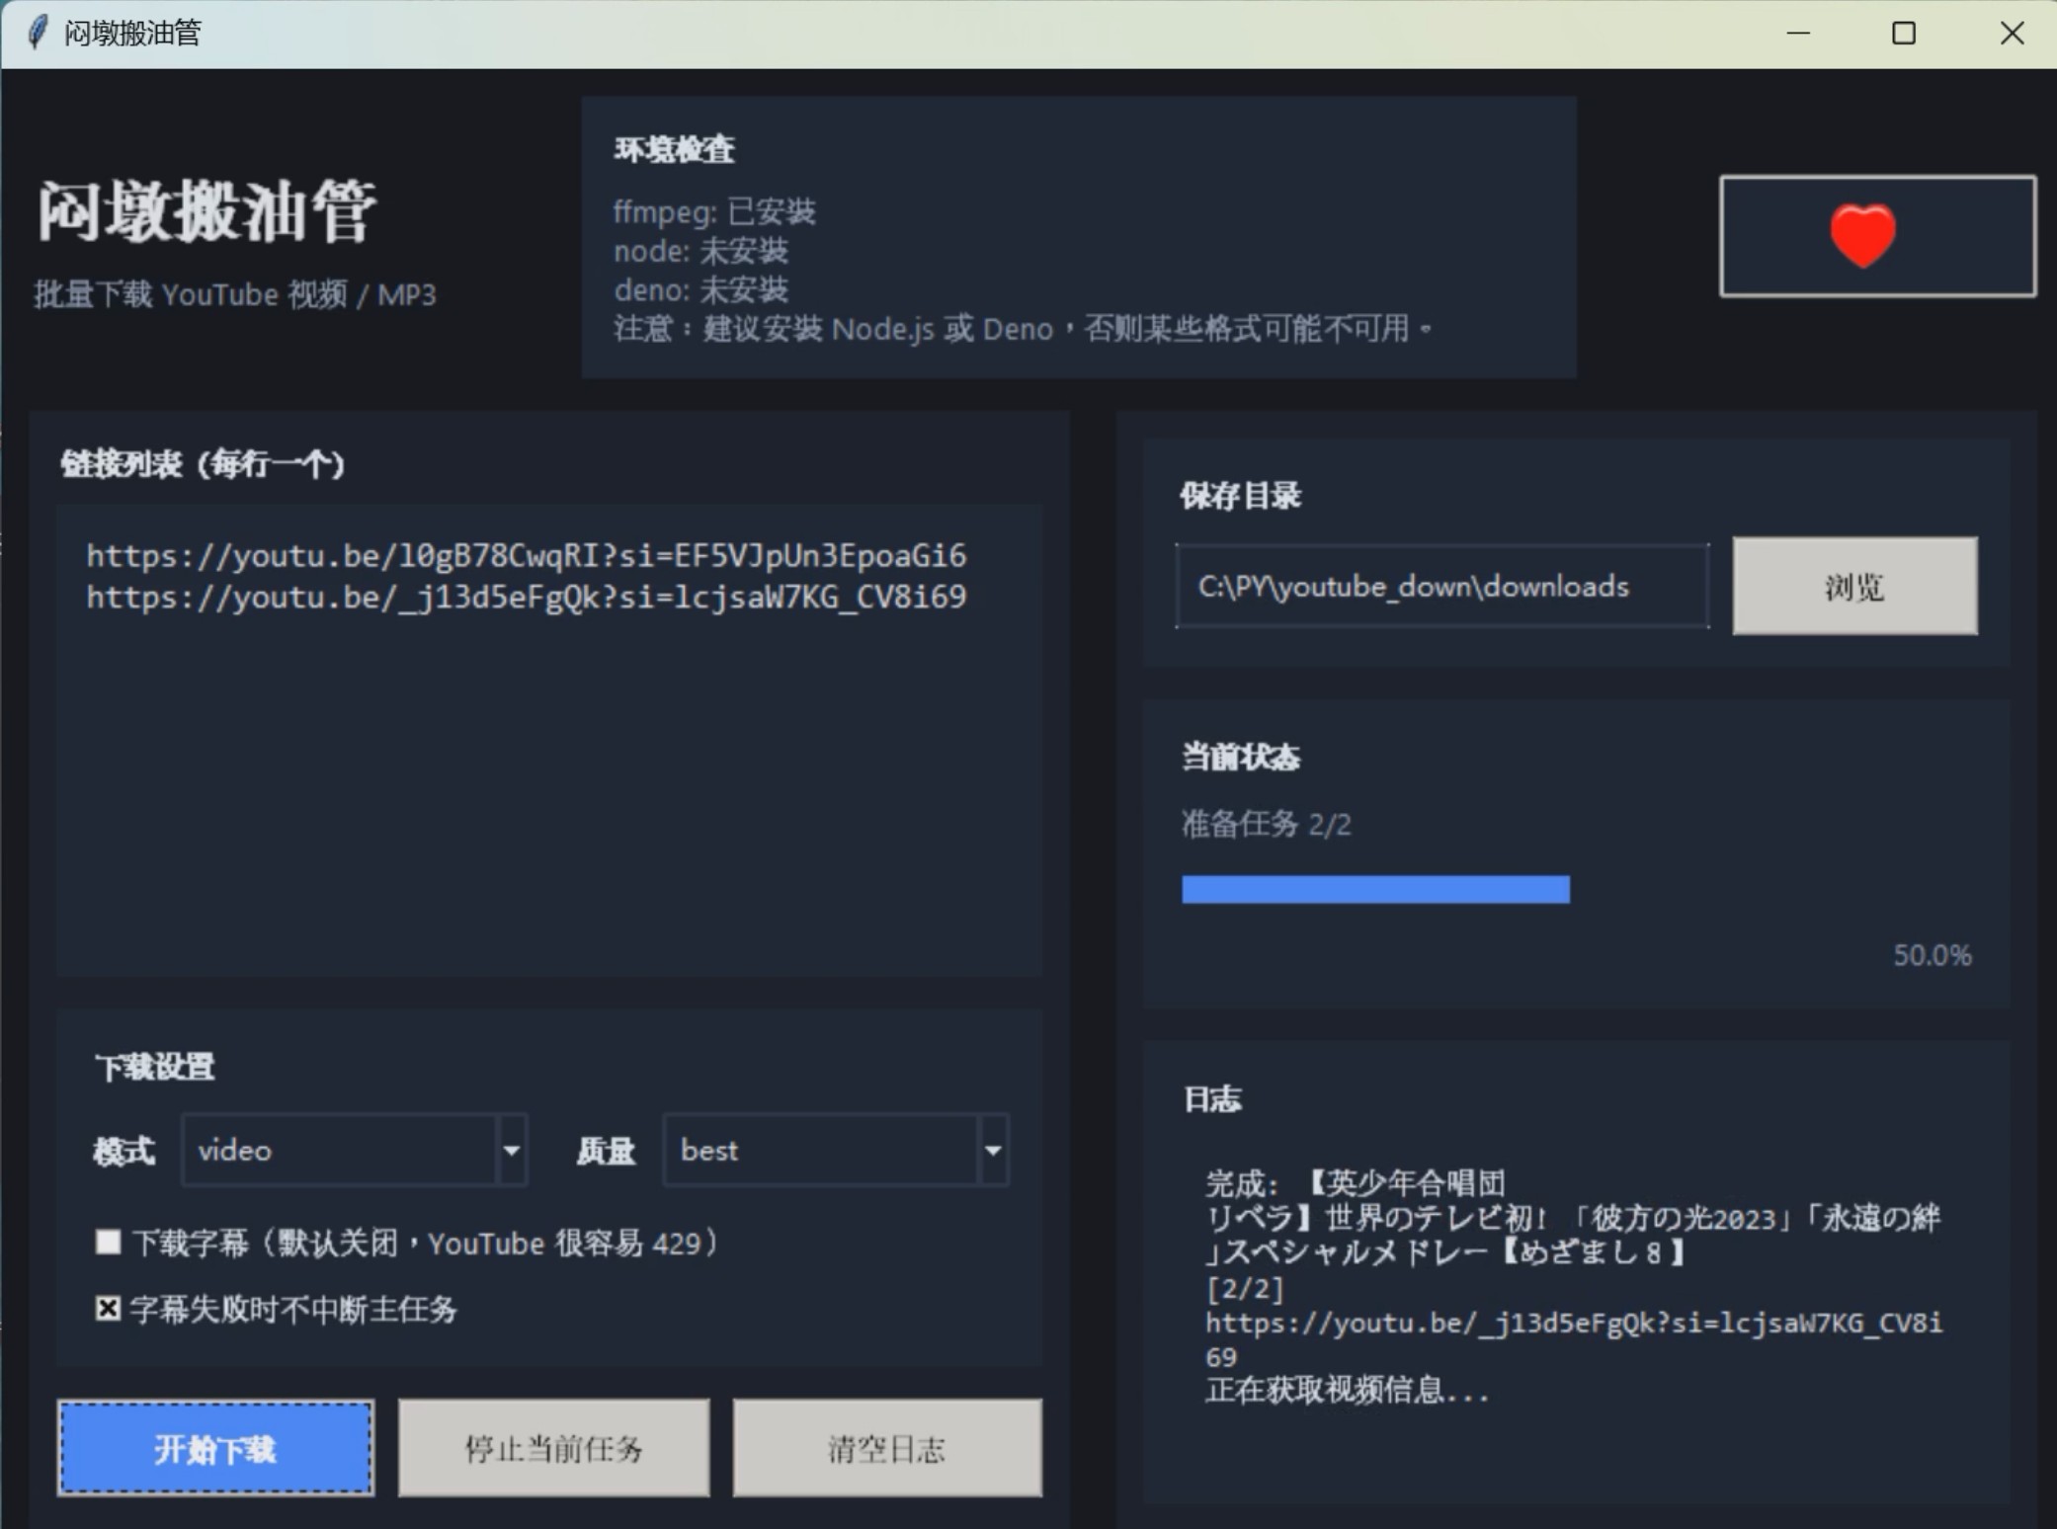Viewport: 2057px width, 1529px height.
Task: Expand the mode selector arrow
Action: pyautogui.click(x=512, y=1150)
